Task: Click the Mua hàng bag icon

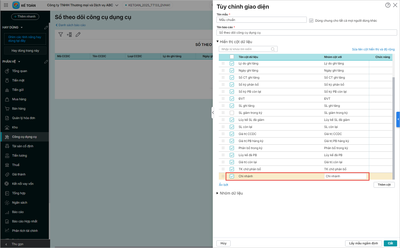Action: tap(7, 99)
